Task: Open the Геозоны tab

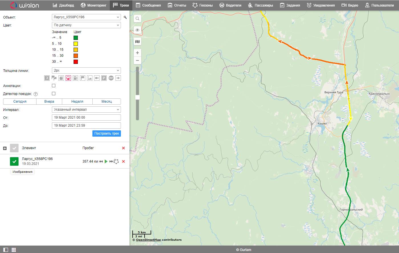Action: 202,5
